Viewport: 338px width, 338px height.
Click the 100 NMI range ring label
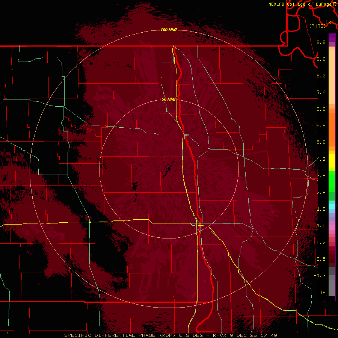pyautogui.click(x=169, y=30)
